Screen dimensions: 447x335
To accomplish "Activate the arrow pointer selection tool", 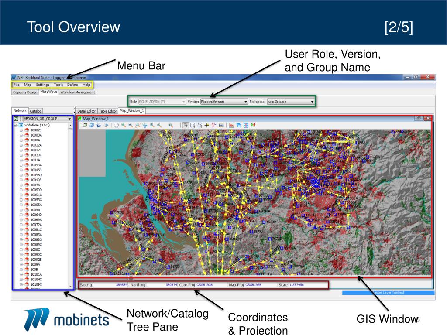I will [186, 125].
